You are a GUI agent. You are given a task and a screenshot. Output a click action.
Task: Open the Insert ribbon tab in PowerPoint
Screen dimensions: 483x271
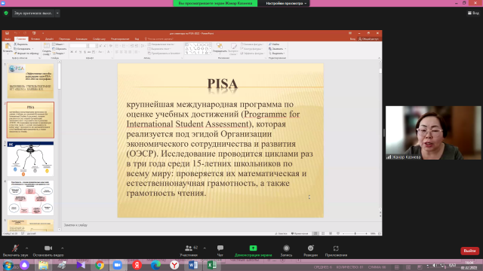coord(35,39)
